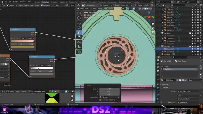The height and width of the screenshot is (114, 203).
Task: Open the viewport Object menu
Action: pos(111,9)
